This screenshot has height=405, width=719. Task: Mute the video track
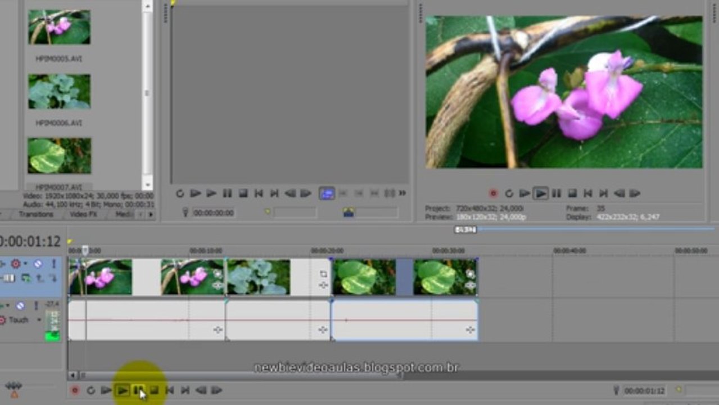38,263
